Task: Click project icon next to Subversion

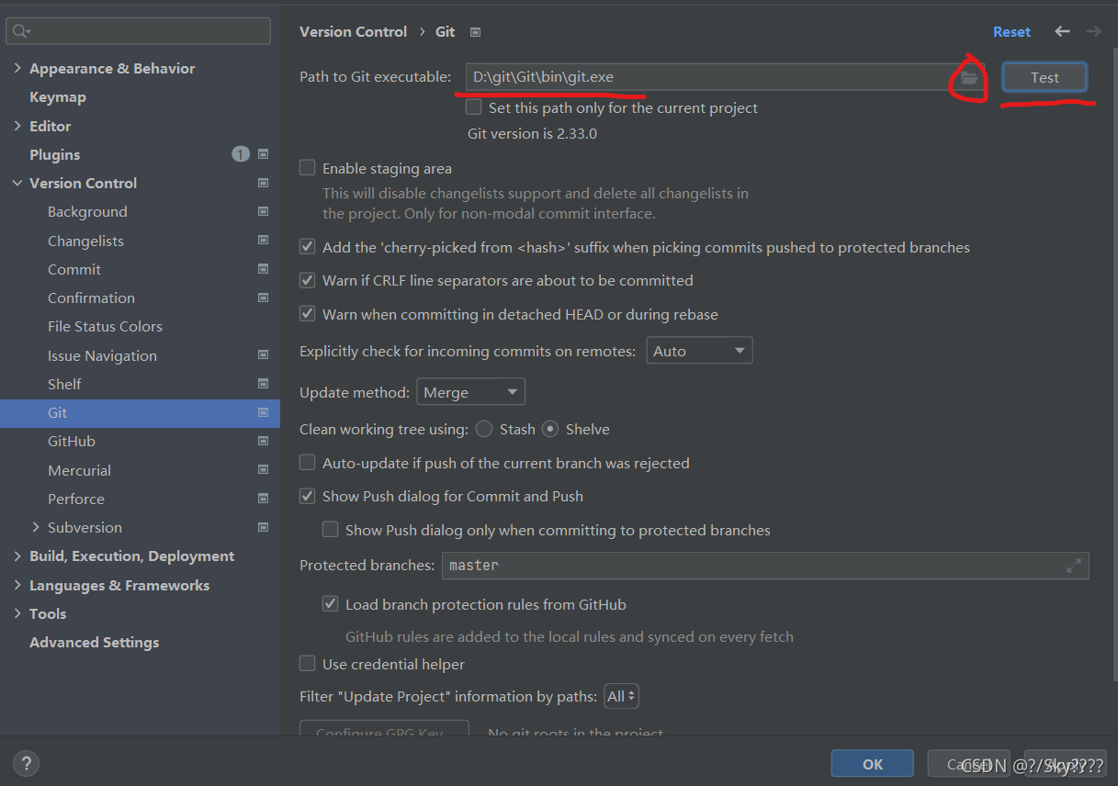Action: click(264, 527)
